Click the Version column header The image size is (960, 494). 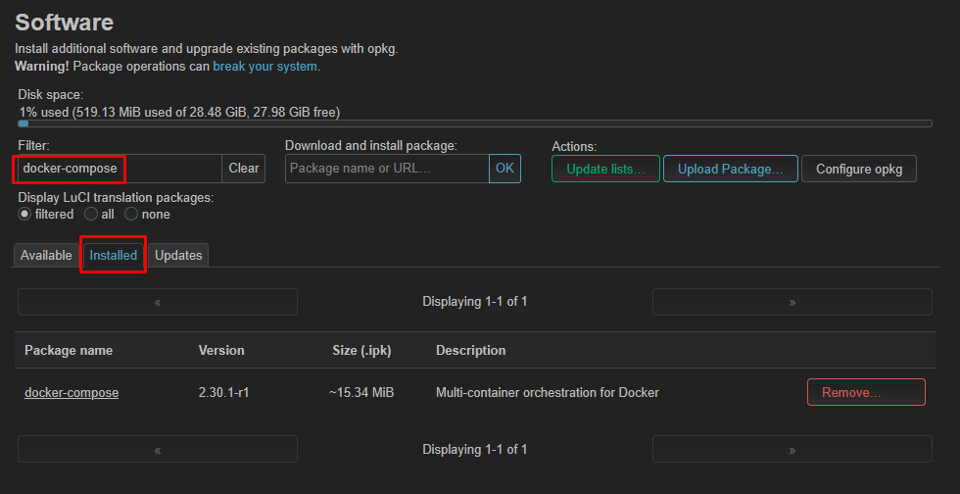(221, 351)
